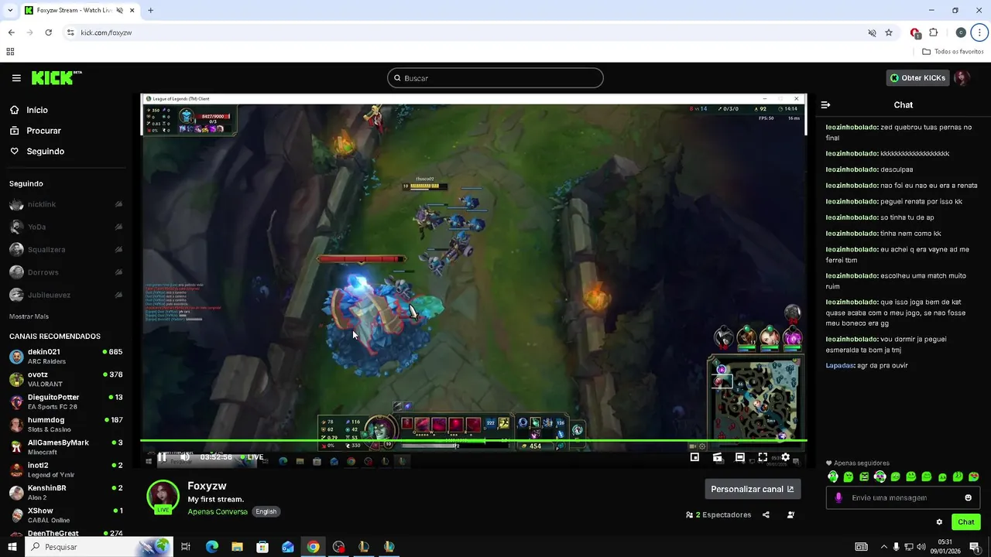Screen dimensions: 991x557
Task: Open the Windows Start menu
Action: [x=12, y=547]
